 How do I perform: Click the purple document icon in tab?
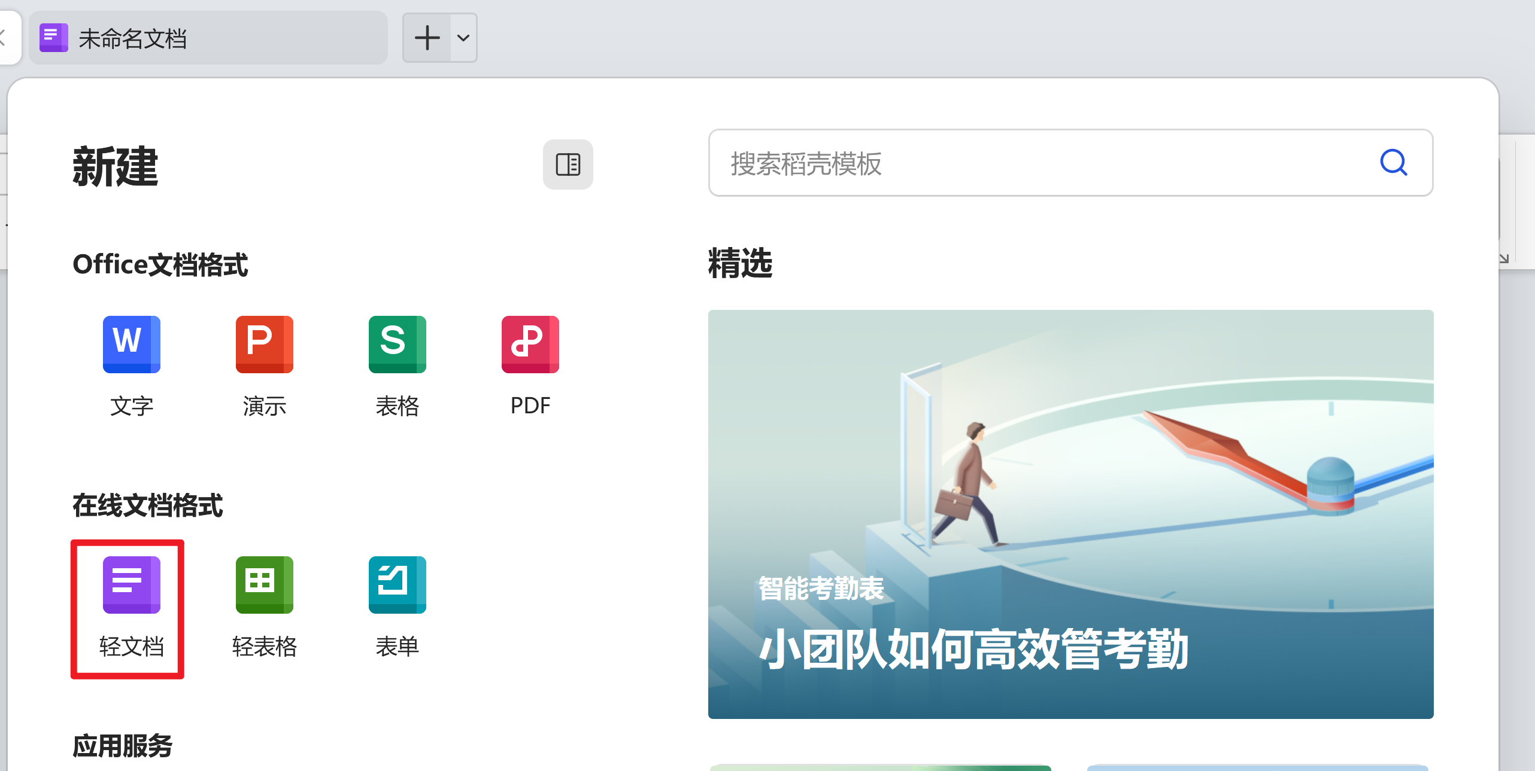[53, 38]
